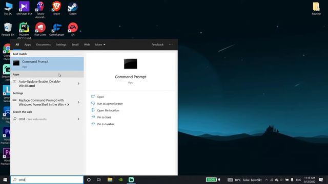Click search box containing cmd
The width and height of the screenshot is (328, 184).
click(x=47, y=179)
